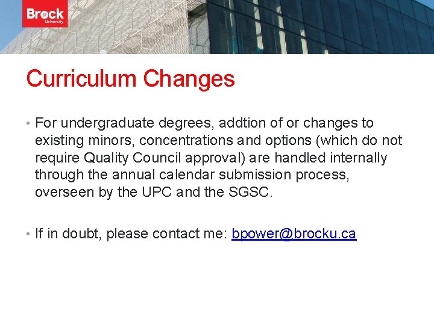Click the small 'University' text in logo
434x325 pixels.
click(54, 21)
